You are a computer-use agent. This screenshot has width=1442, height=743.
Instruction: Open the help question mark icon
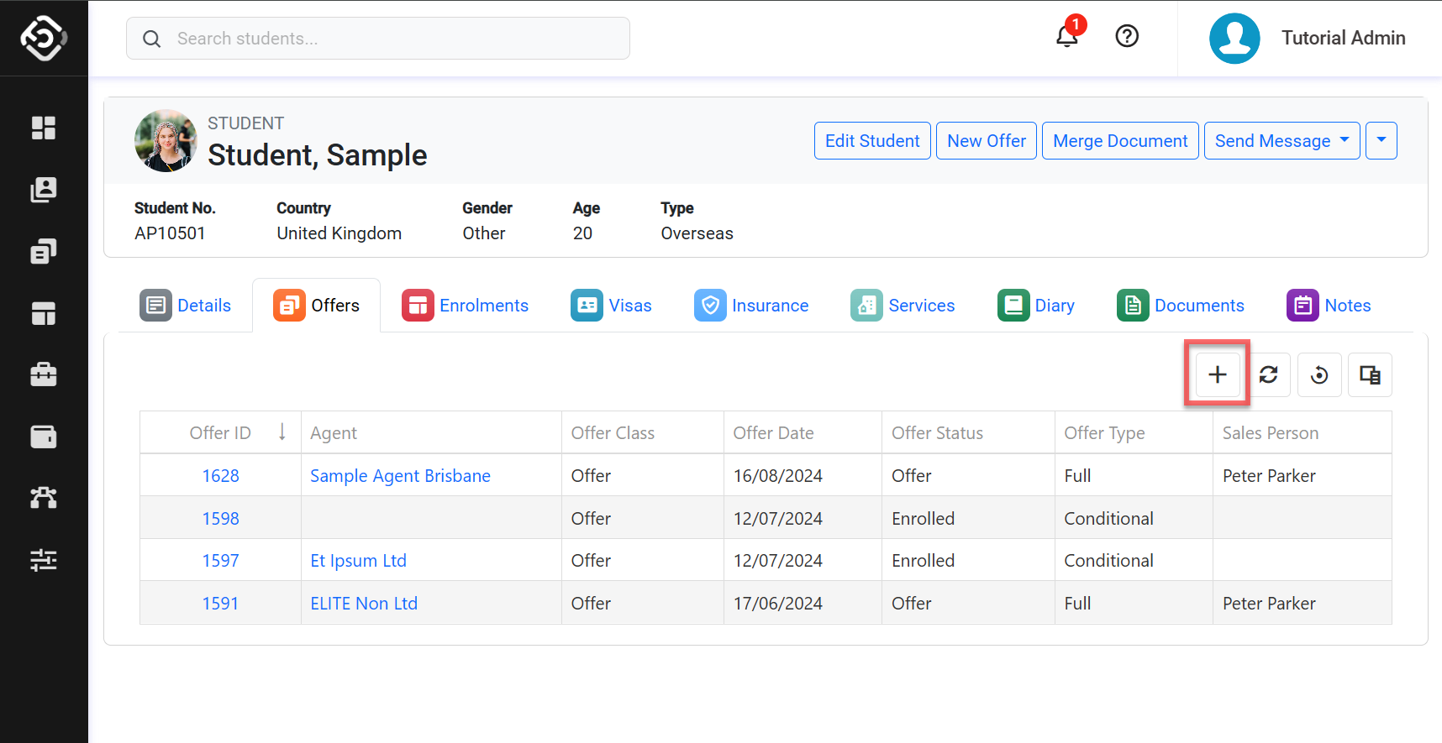click(1126, 36)
